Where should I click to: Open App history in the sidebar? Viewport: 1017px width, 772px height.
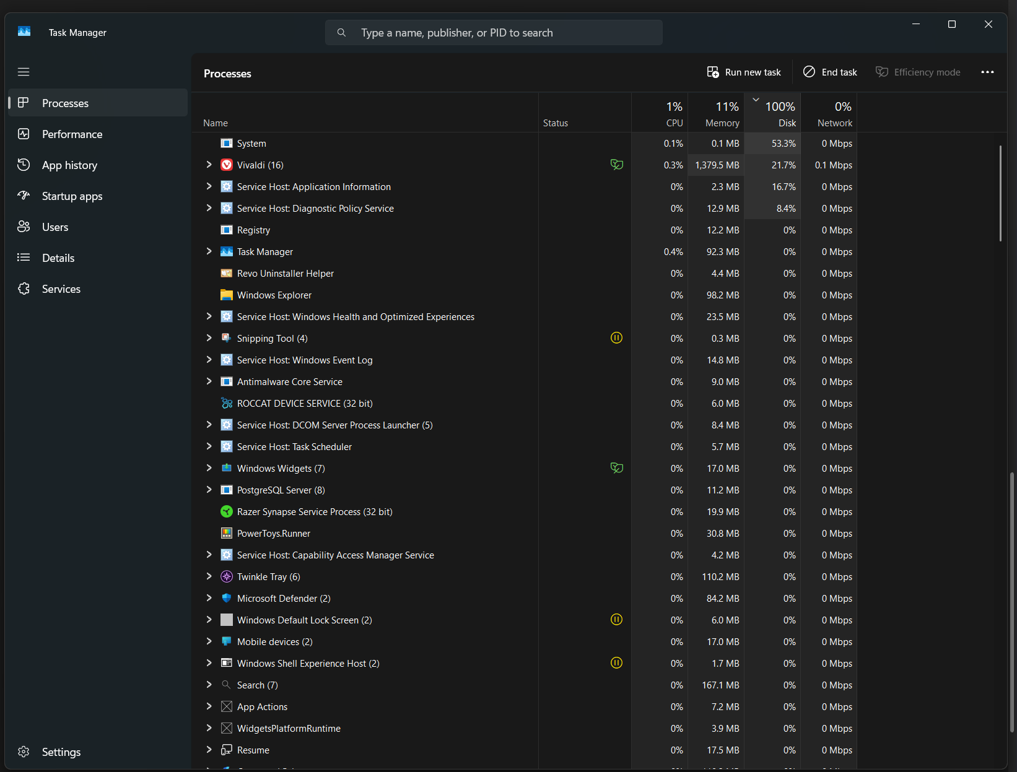98,165
